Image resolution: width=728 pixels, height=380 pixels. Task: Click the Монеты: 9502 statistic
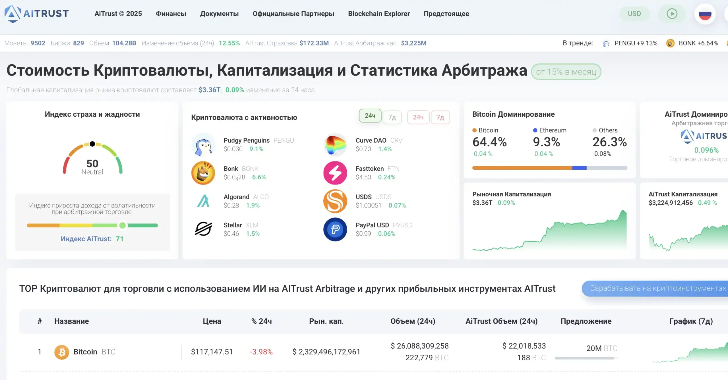[x=25, y=43]
